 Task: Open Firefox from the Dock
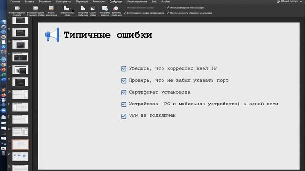click(3, 95)
